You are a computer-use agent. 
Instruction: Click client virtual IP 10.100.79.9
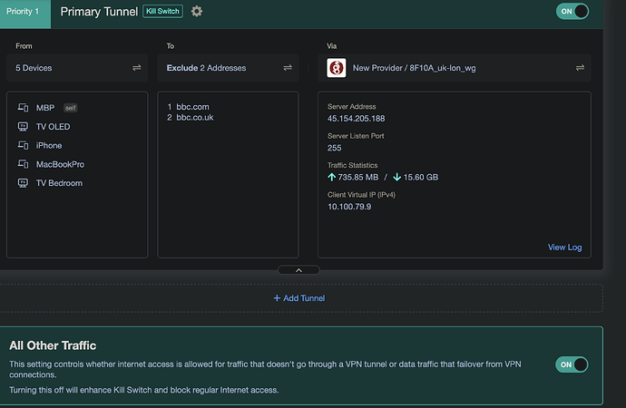(x=349, y=207)
